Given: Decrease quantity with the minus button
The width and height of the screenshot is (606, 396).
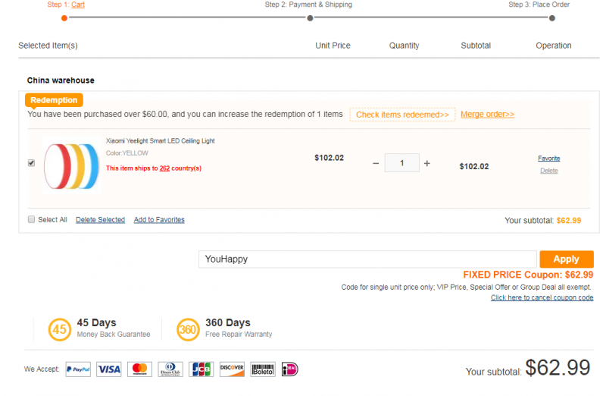Looking at the screenshot, I should coord(376,163).
